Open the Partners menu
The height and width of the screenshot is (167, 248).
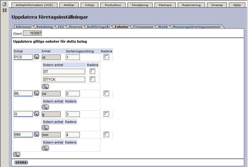tap(165, 5)
